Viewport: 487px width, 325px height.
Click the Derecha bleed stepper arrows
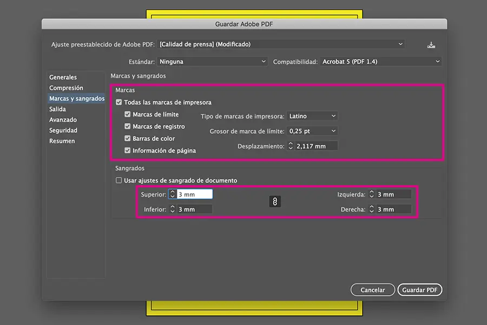372,209
